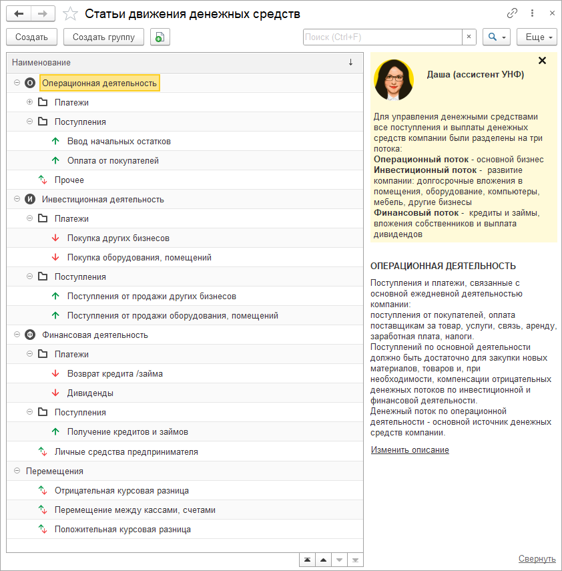Select the Дивиденды item in the tree
Screen dimensions: 562x571
(x=90, y=393)
